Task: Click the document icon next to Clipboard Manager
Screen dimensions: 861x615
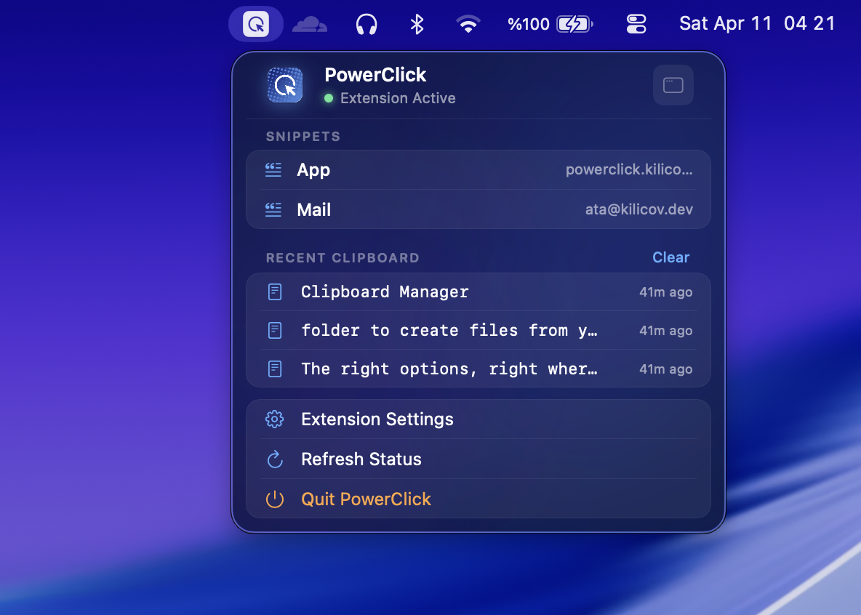Action: point(275,292)
